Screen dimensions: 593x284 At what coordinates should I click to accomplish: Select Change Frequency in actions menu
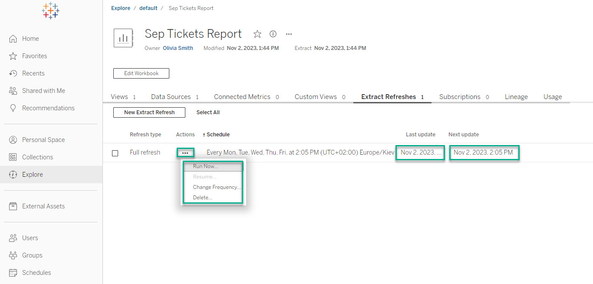click(216, 187)
